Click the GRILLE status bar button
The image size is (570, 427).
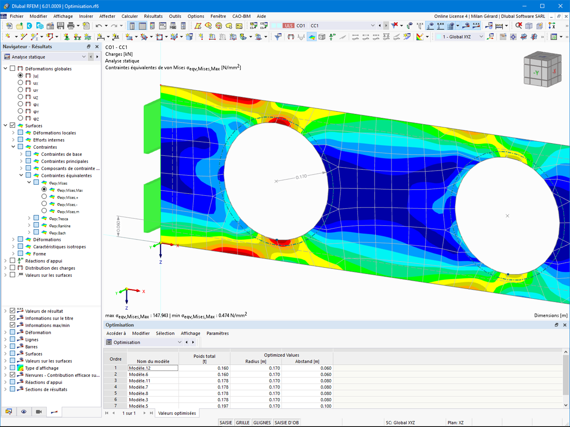tap(243, 422)
